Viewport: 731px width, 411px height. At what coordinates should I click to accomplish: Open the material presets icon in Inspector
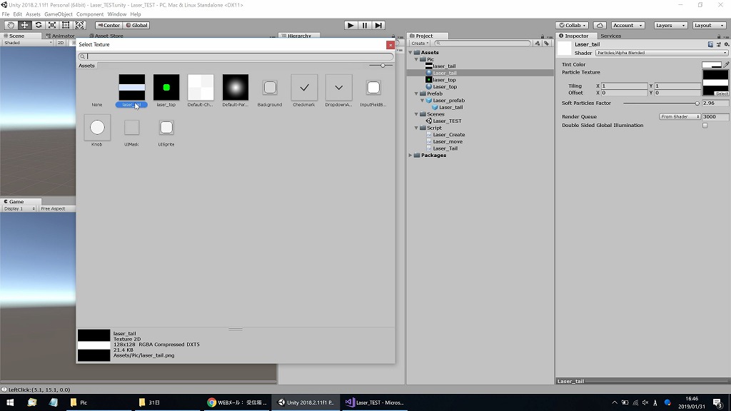[718, 44]
